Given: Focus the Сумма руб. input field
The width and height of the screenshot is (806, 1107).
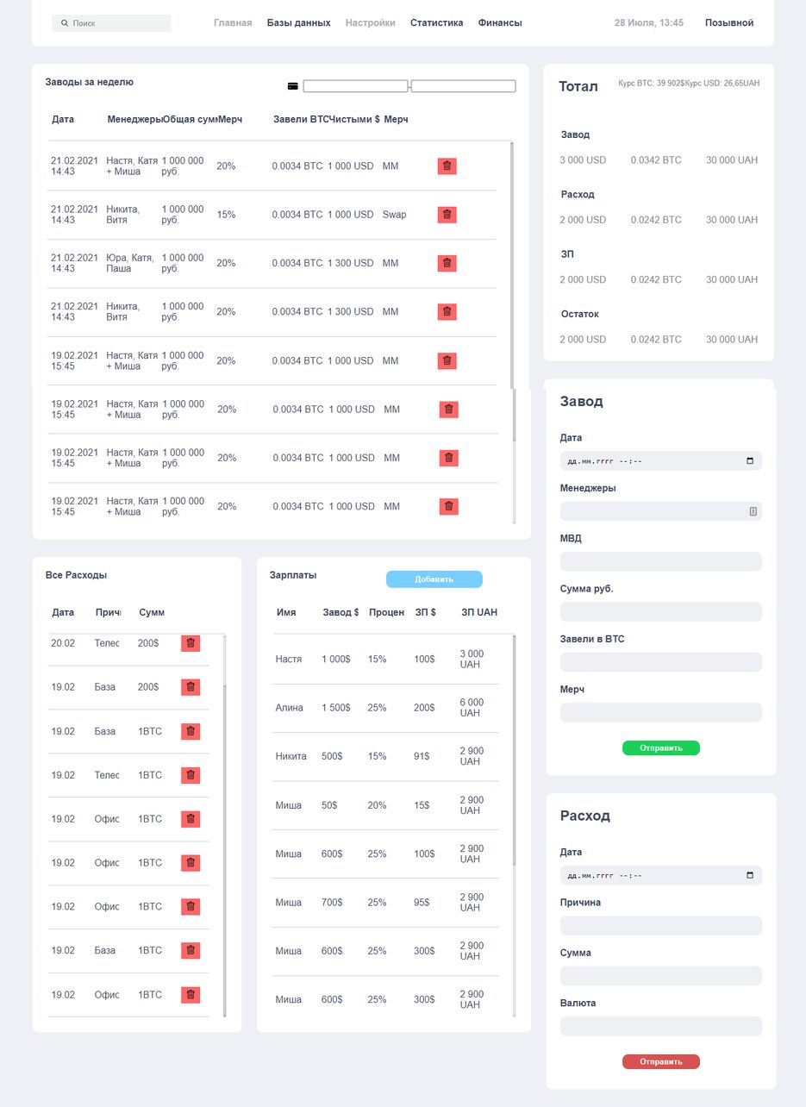Looking at the screenshot, I should click(x=660, y=612).
